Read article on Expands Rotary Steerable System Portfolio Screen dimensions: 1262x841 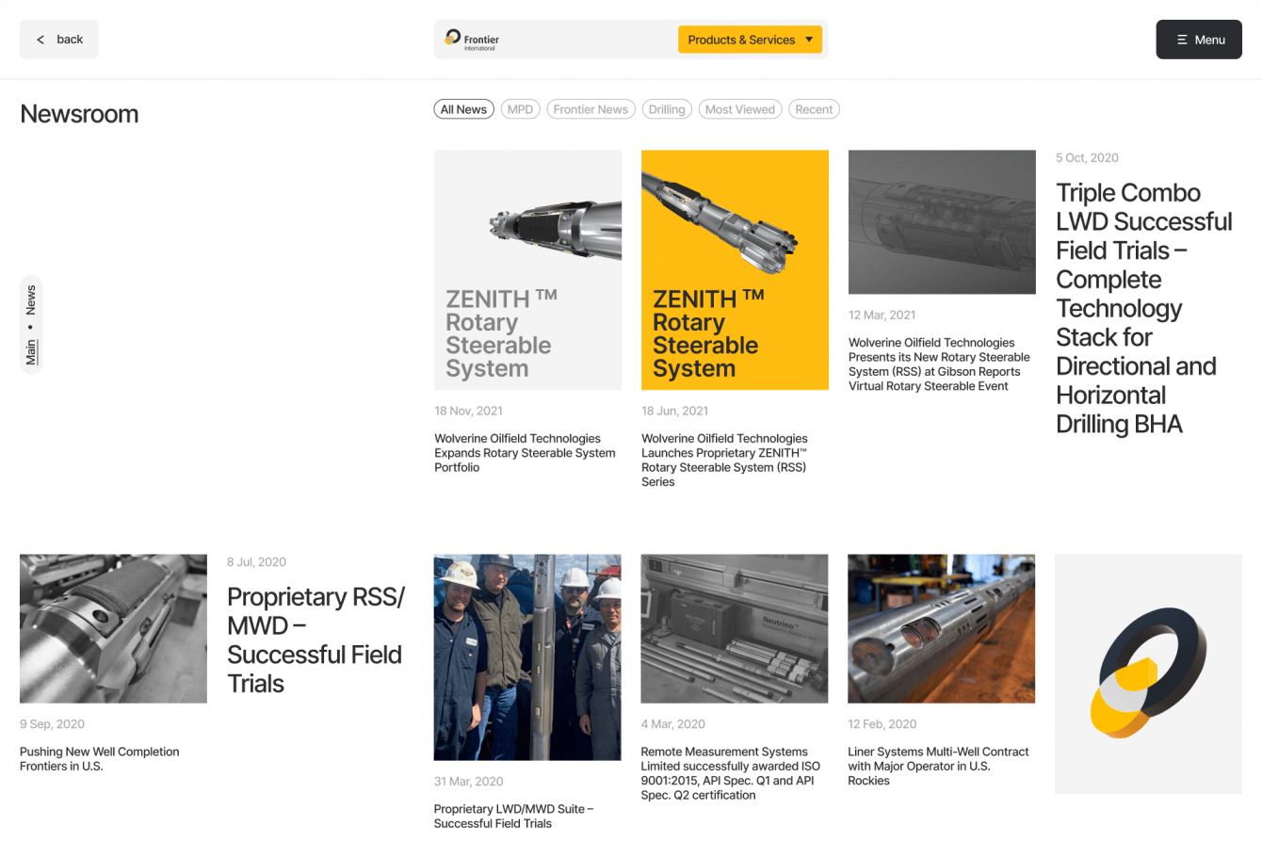pyautogui.click(x=525, y=453)
